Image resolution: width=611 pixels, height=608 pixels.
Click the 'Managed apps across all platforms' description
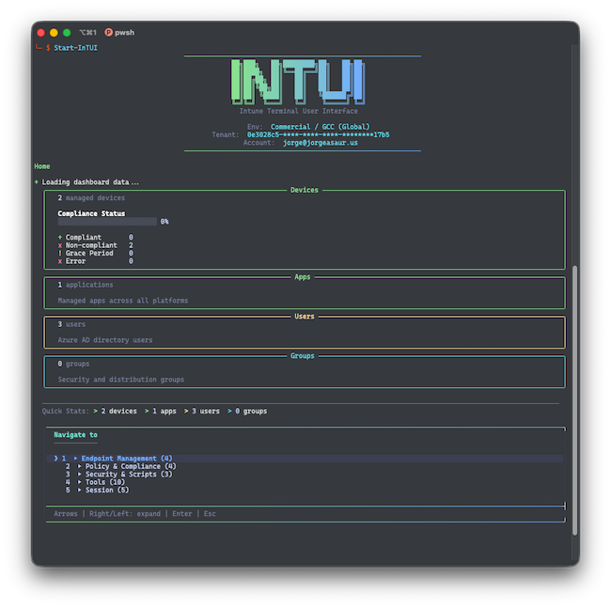click(123, 301)
